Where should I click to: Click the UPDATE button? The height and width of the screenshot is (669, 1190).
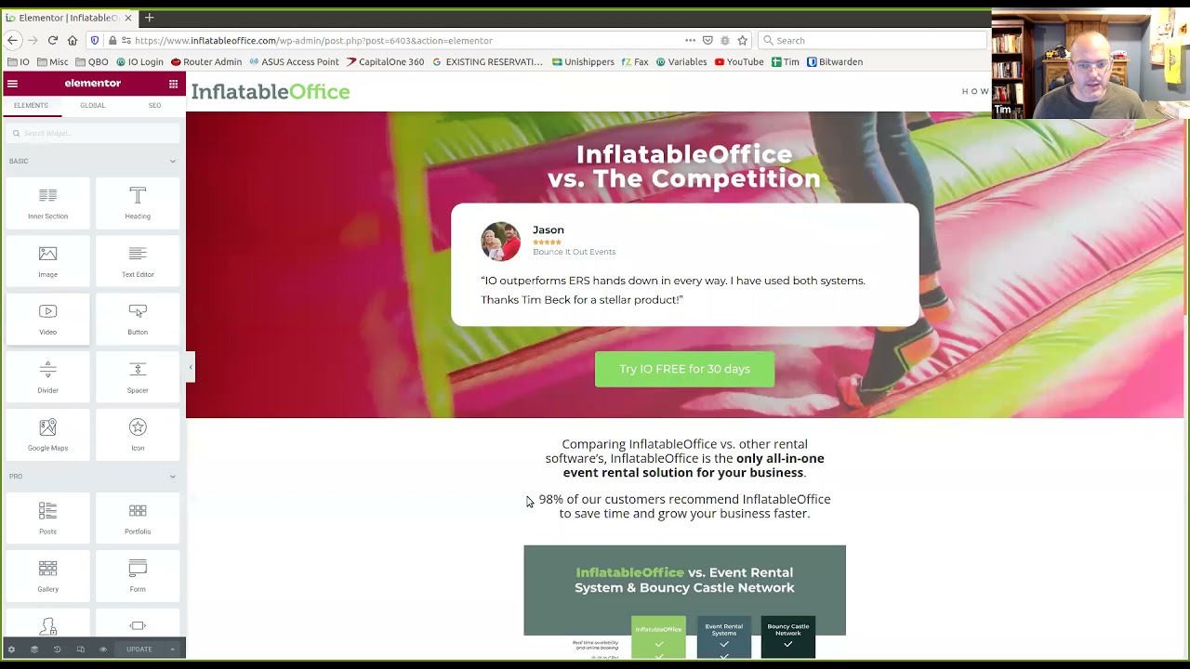pos(139,649)
